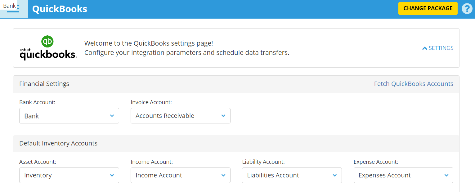This screenshot has height=192, width=475.
Task: Collapse the SETTINGS section
Action: click(437, 48)
